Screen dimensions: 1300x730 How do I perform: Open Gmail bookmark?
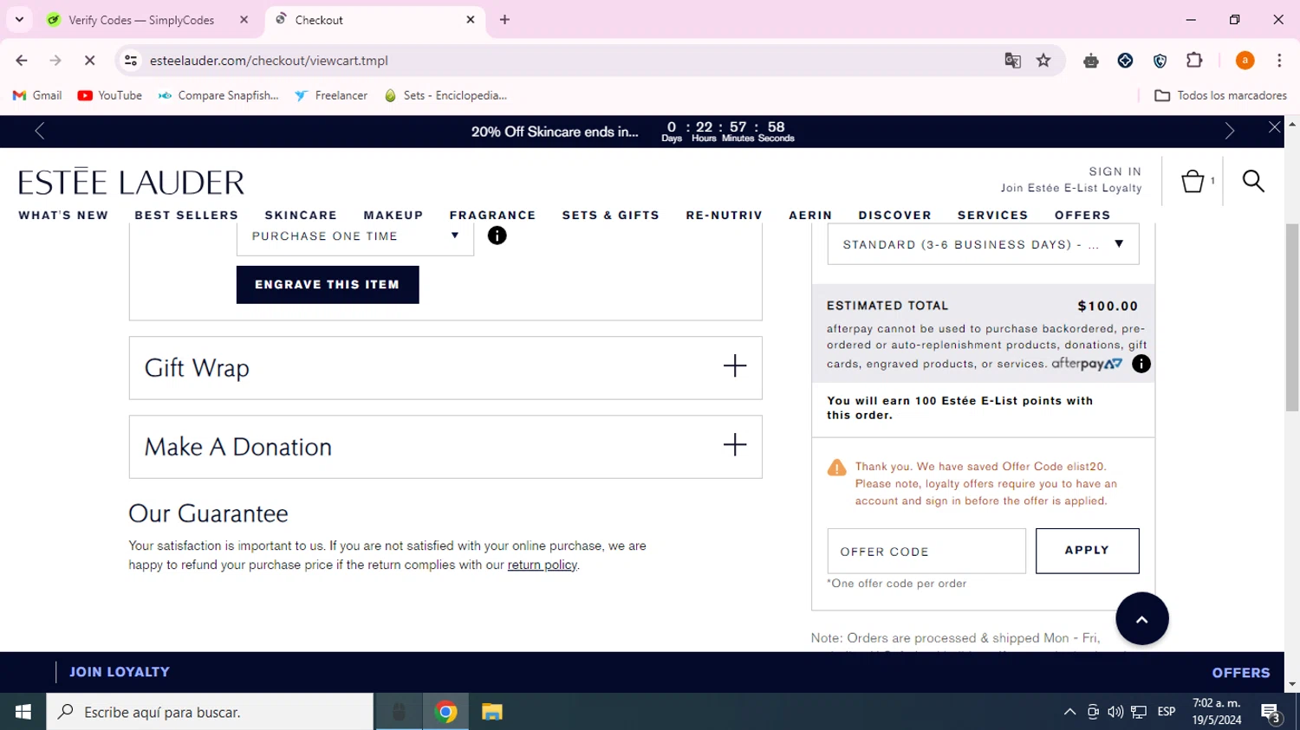coord(37,95)
